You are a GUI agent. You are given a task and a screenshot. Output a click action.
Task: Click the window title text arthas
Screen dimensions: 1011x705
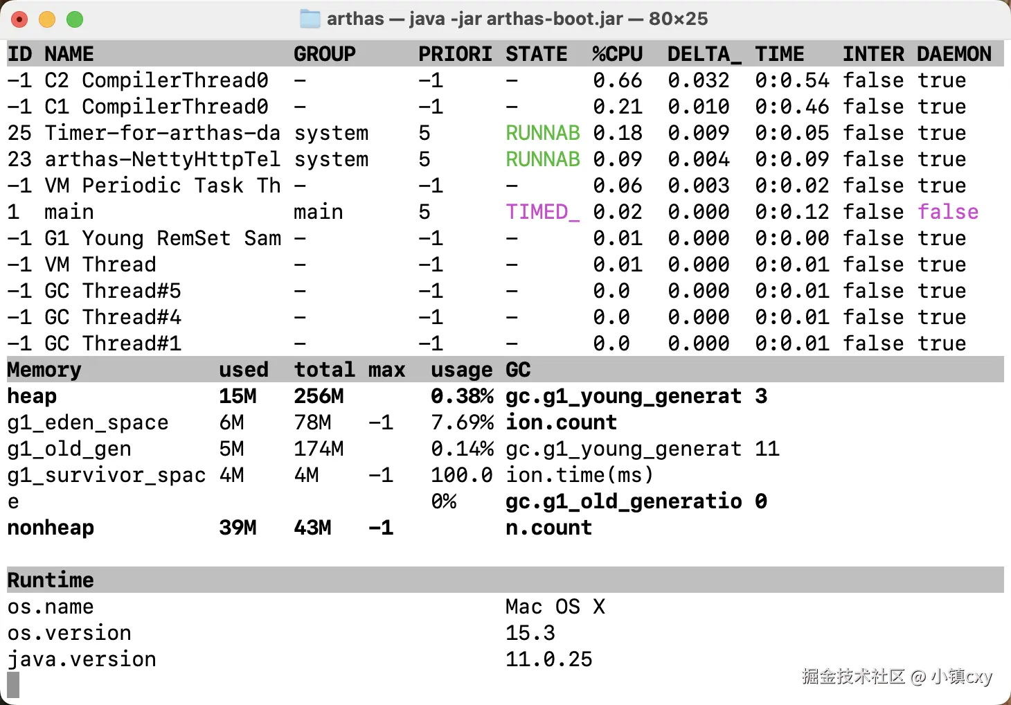coord(355,19)
